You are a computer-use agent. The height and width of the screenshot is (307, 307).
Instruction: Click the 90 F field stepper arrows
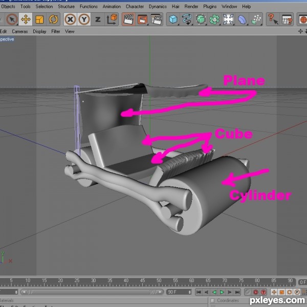coord(189,292)
